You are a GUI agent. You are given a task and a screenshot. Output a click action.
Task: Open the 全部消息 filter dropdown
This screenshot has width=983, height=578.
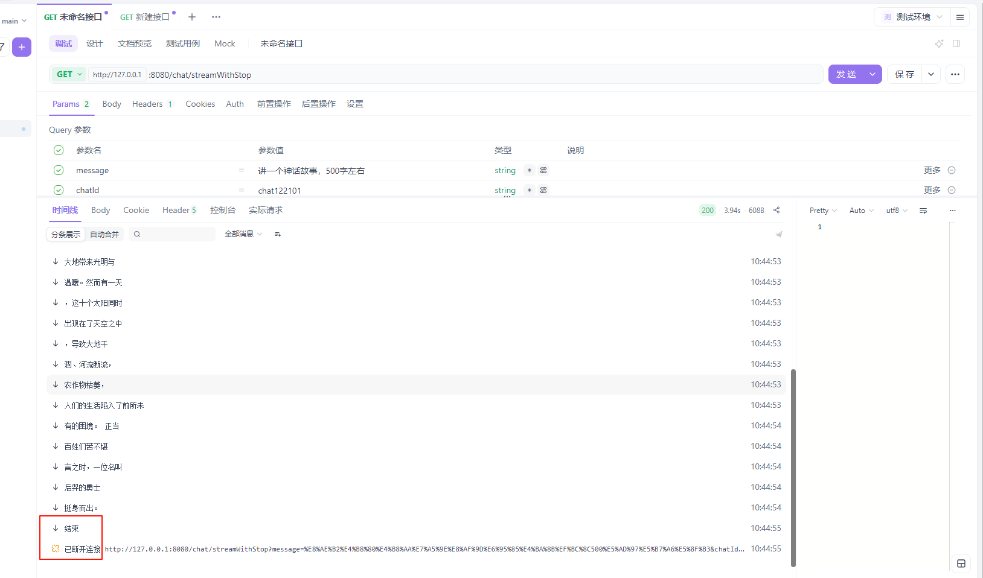[243, 234]
